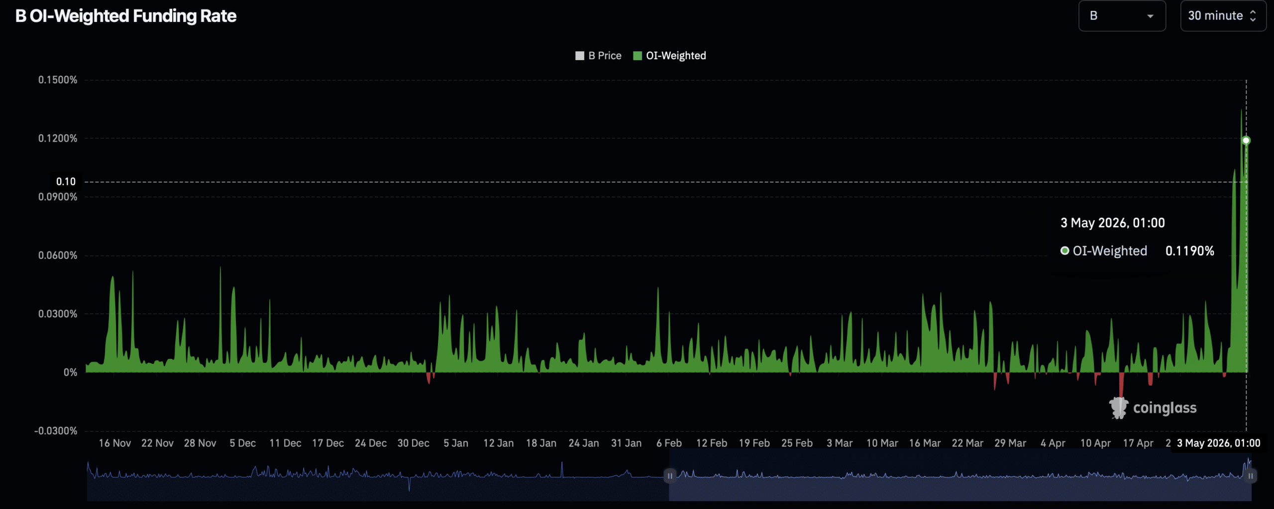Image resolution: width=1274 pixels, height=509 pixels.
Task: Click the 10 Apr date label
Action: 1095,443
